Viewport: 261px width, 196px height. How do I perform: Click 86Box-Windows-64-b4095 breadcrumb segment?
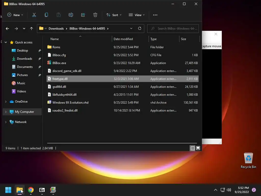click(87, 29)
